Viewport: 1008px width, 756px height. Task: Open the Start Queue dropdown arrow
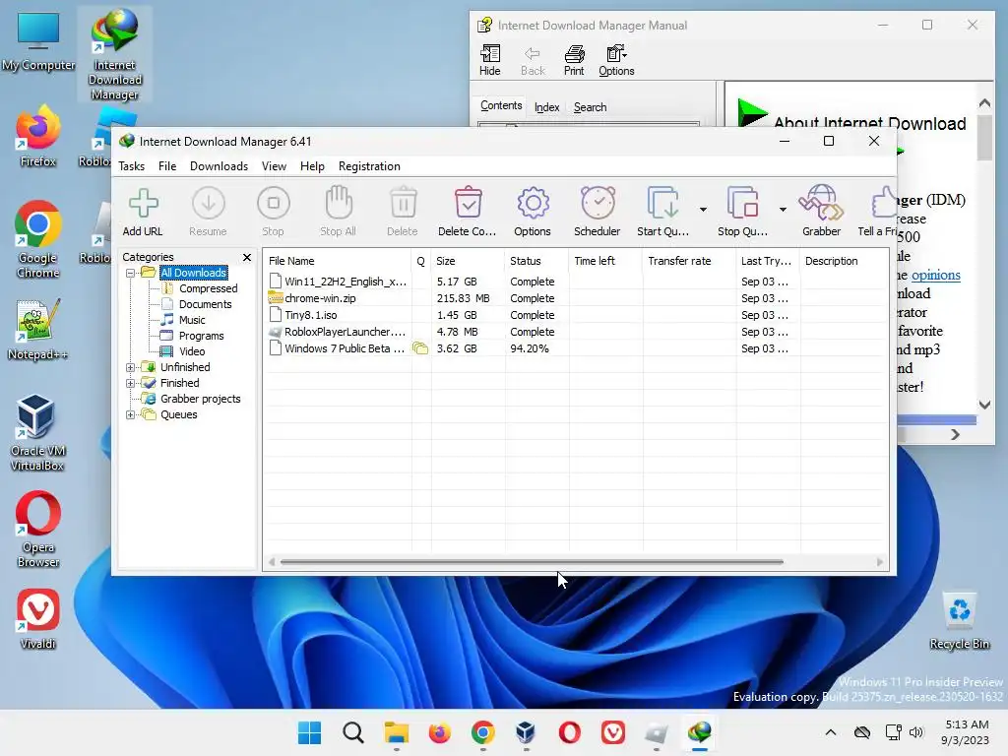pyautogui.click(x=703, y=210)
